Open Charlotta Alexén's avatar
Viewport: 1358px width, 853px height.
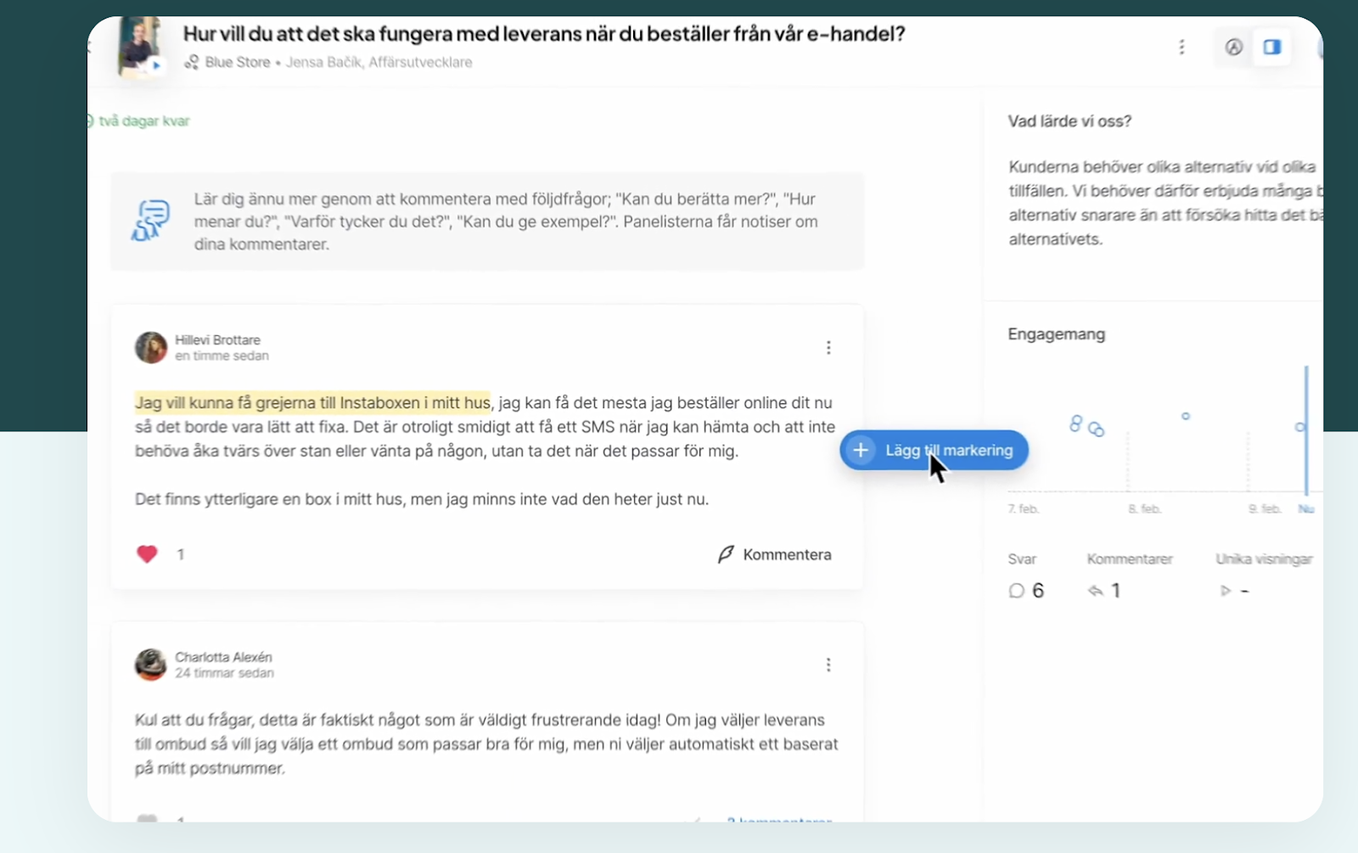151,665
